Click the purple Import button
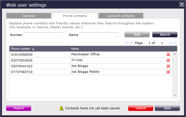 [19, 108]
